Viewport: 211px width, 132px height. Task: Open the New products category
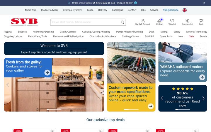pyautogui.click(x=181, y=36)
